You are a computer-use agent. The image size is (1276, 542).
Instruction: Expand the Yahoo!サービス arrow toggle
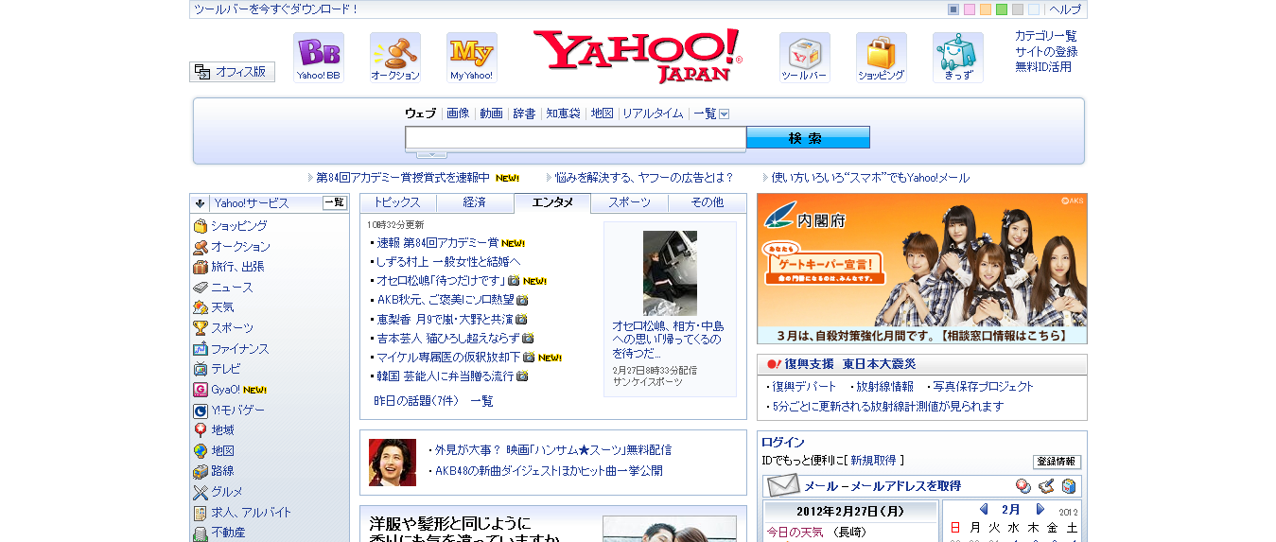click(201, 203)
